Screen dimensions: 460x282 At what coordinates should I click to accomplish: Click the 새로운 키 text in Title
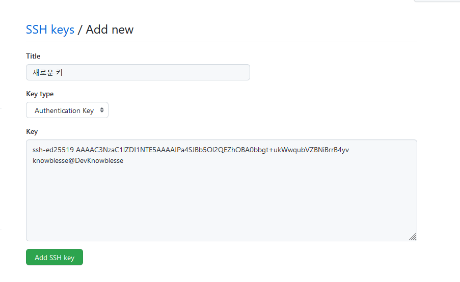(x=48, y=72)
